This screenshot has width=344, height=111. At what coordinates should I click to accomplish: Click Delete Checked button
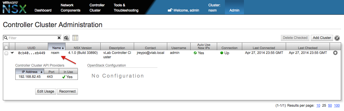click(295, 38)
